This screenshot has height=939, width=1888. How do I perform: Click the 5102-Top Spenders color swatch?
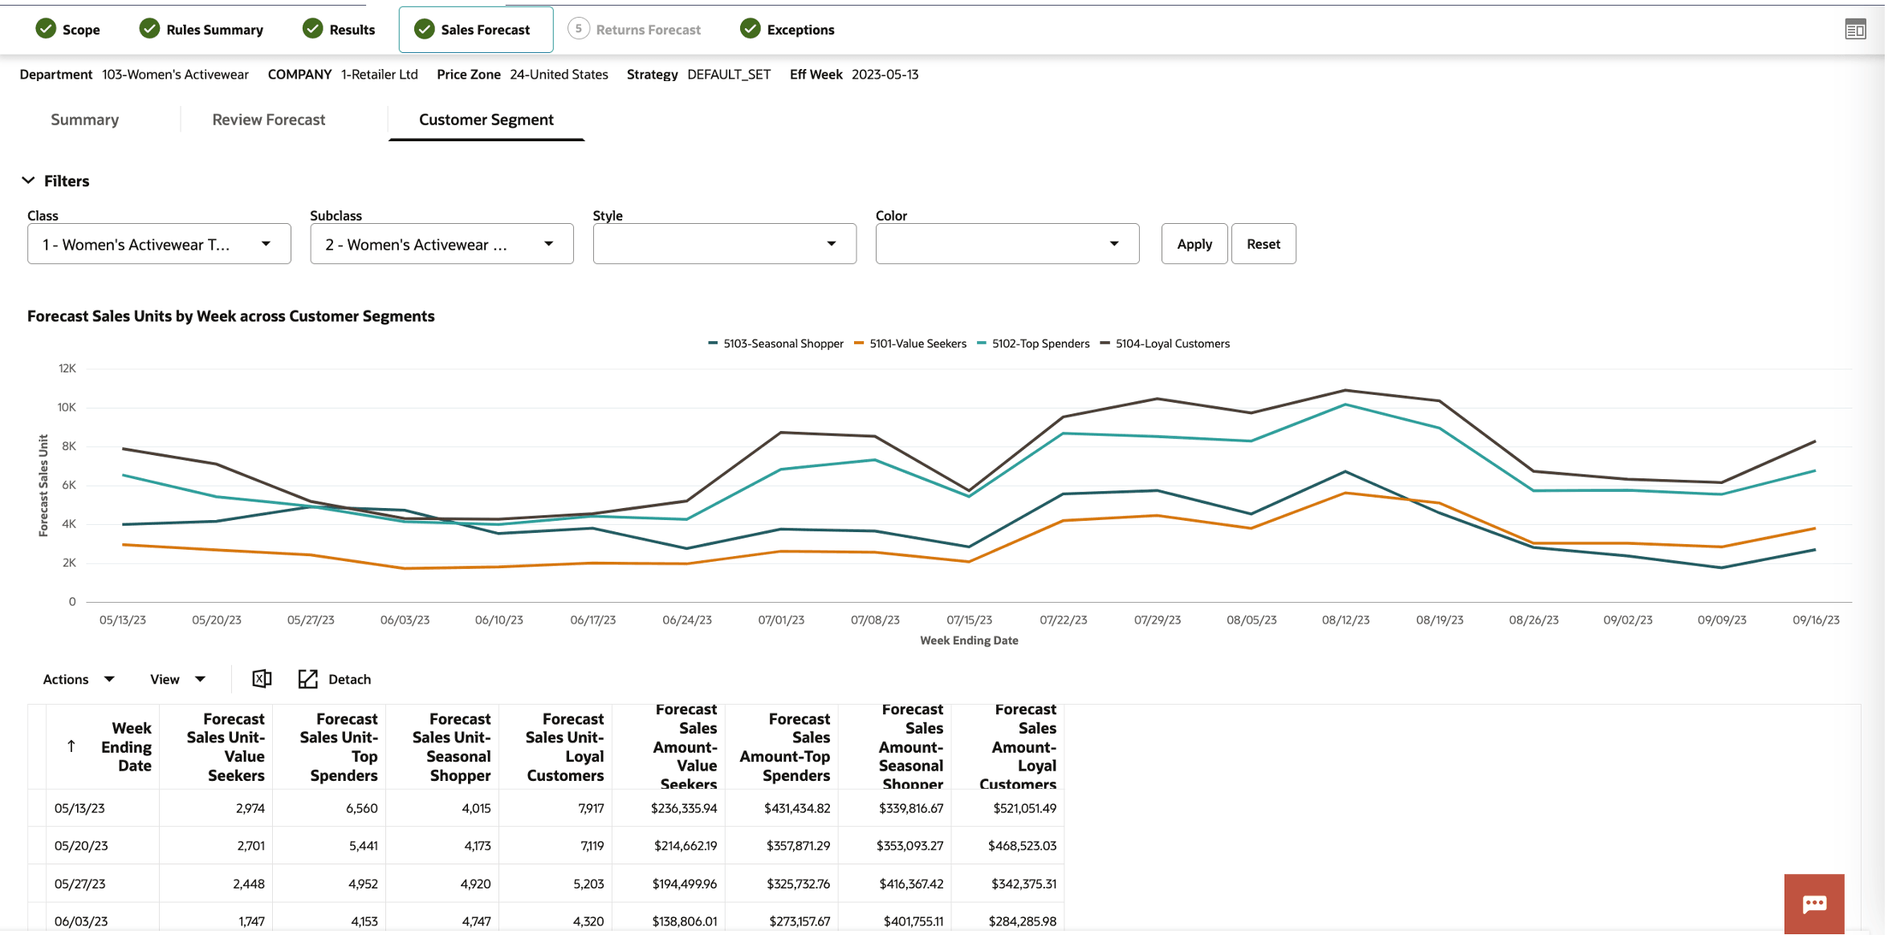983,344
